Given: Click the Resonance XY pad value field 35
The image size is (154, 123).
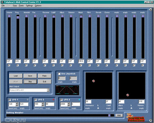Looking at the screenshot, I should (x=88, y=101).
